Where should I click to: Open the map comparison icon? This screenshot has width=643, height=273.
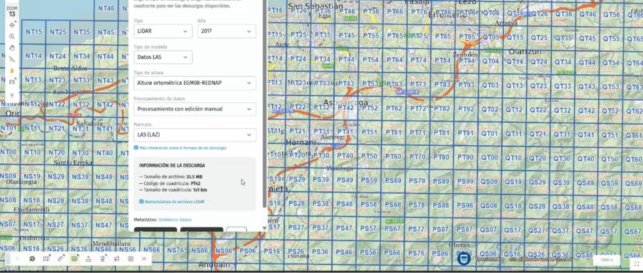pyautogui.click(x=46, y=259)
